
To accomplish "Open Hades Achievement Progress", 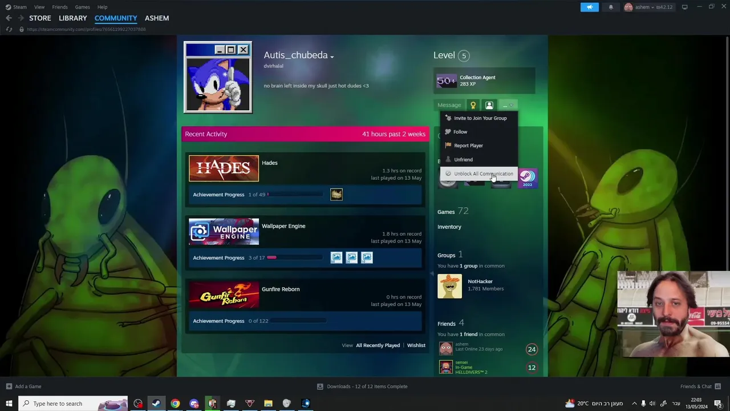I will [218, 195].
